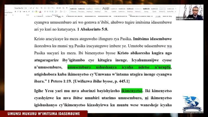Click the Increase Indent icon
This screenshot has width=208, height=117.
coord(60,8)
